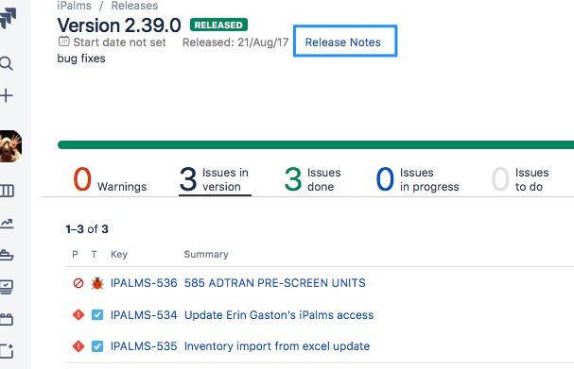The width and height of the screenshot is (574, 369).
Task: Open the board icon in sidebar
Action: (x=7, y=191)
